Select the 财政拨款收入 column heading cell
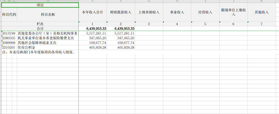Viewport: 279px width, 114px height. point(121,12)
